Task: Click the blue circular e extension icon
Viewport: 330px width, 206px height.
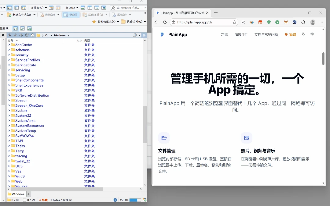Action: pyautogui.click(x=295, y=22)
